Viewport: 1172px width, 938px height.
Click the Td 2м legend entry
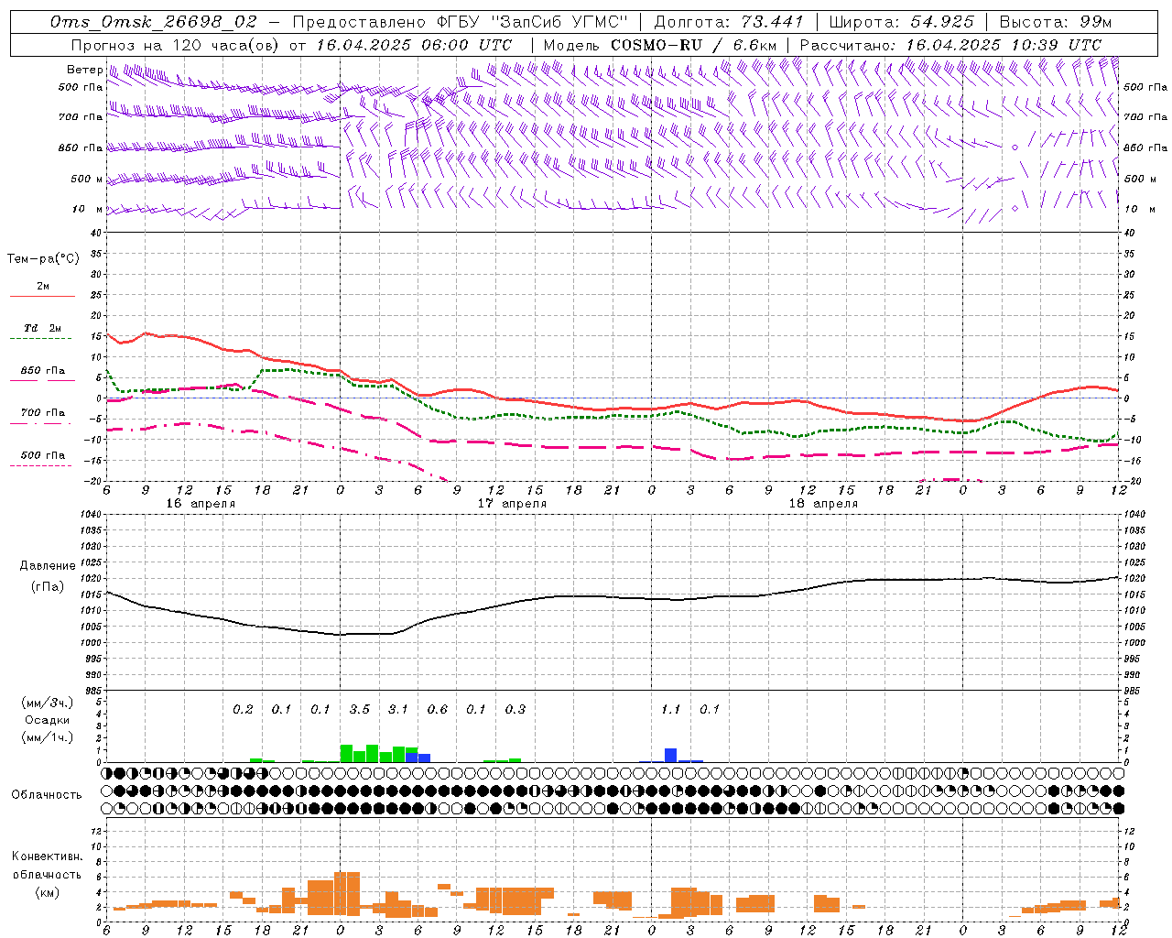[x=43, y=328]
